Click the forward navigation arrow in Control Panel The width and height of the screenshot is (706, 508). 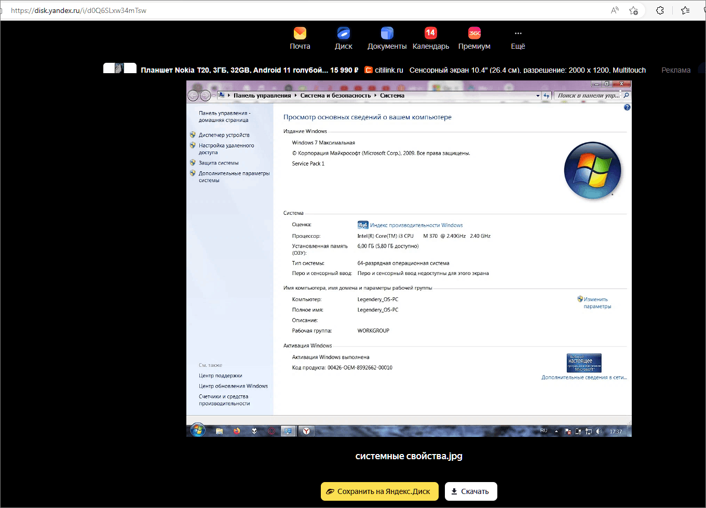206,95
